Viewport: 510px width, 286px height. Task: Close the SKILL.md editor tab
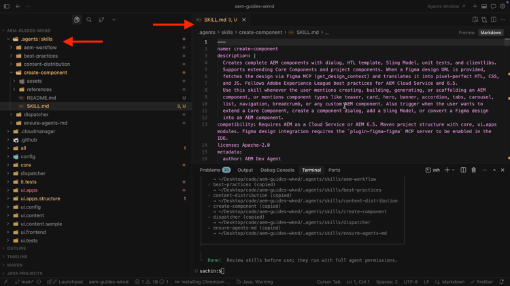pyautogui.click(x=244, y=20)
